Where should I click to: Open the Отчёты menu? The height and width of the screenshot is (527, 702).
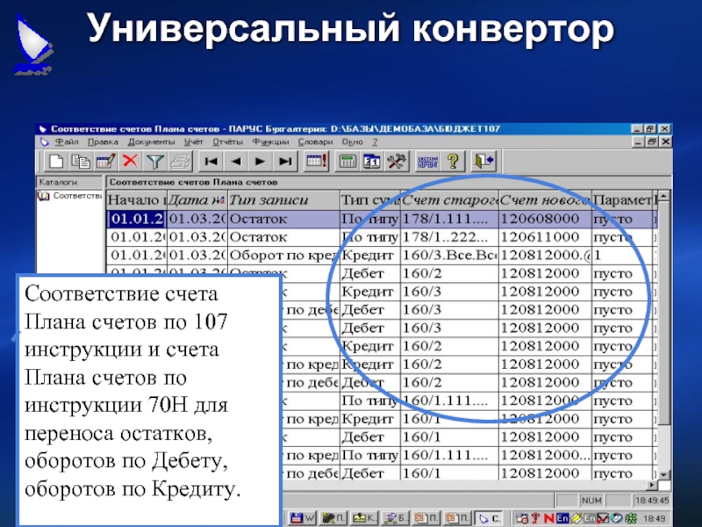pos(227,142)
